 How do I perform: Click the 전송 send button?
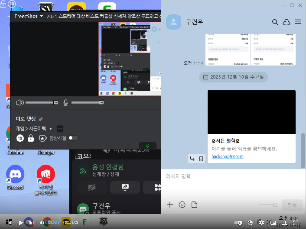pyautogui.click(x=292, y=205)
